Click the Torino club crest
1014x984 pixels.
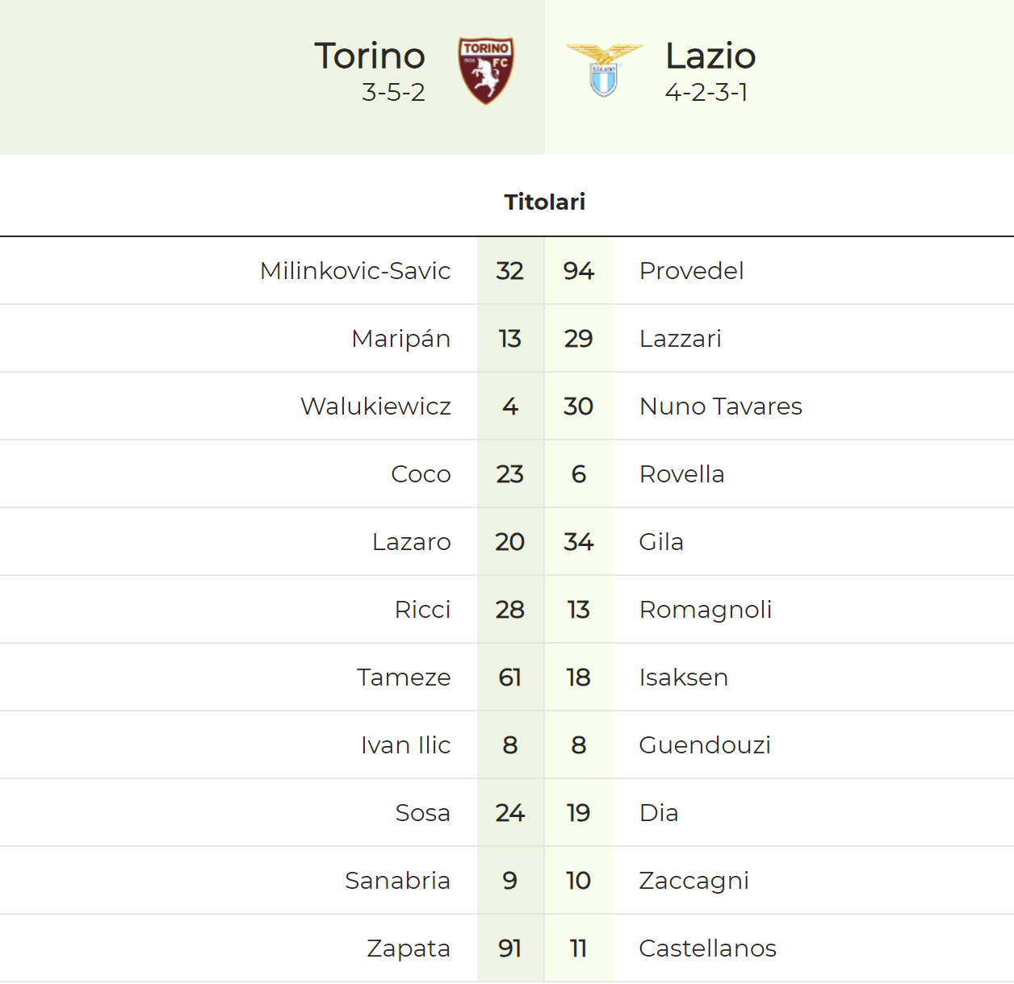(x=486, y=71)
